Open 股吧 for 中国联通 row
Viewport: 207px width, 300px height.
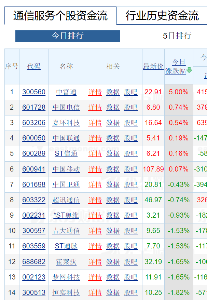point(130,138)
